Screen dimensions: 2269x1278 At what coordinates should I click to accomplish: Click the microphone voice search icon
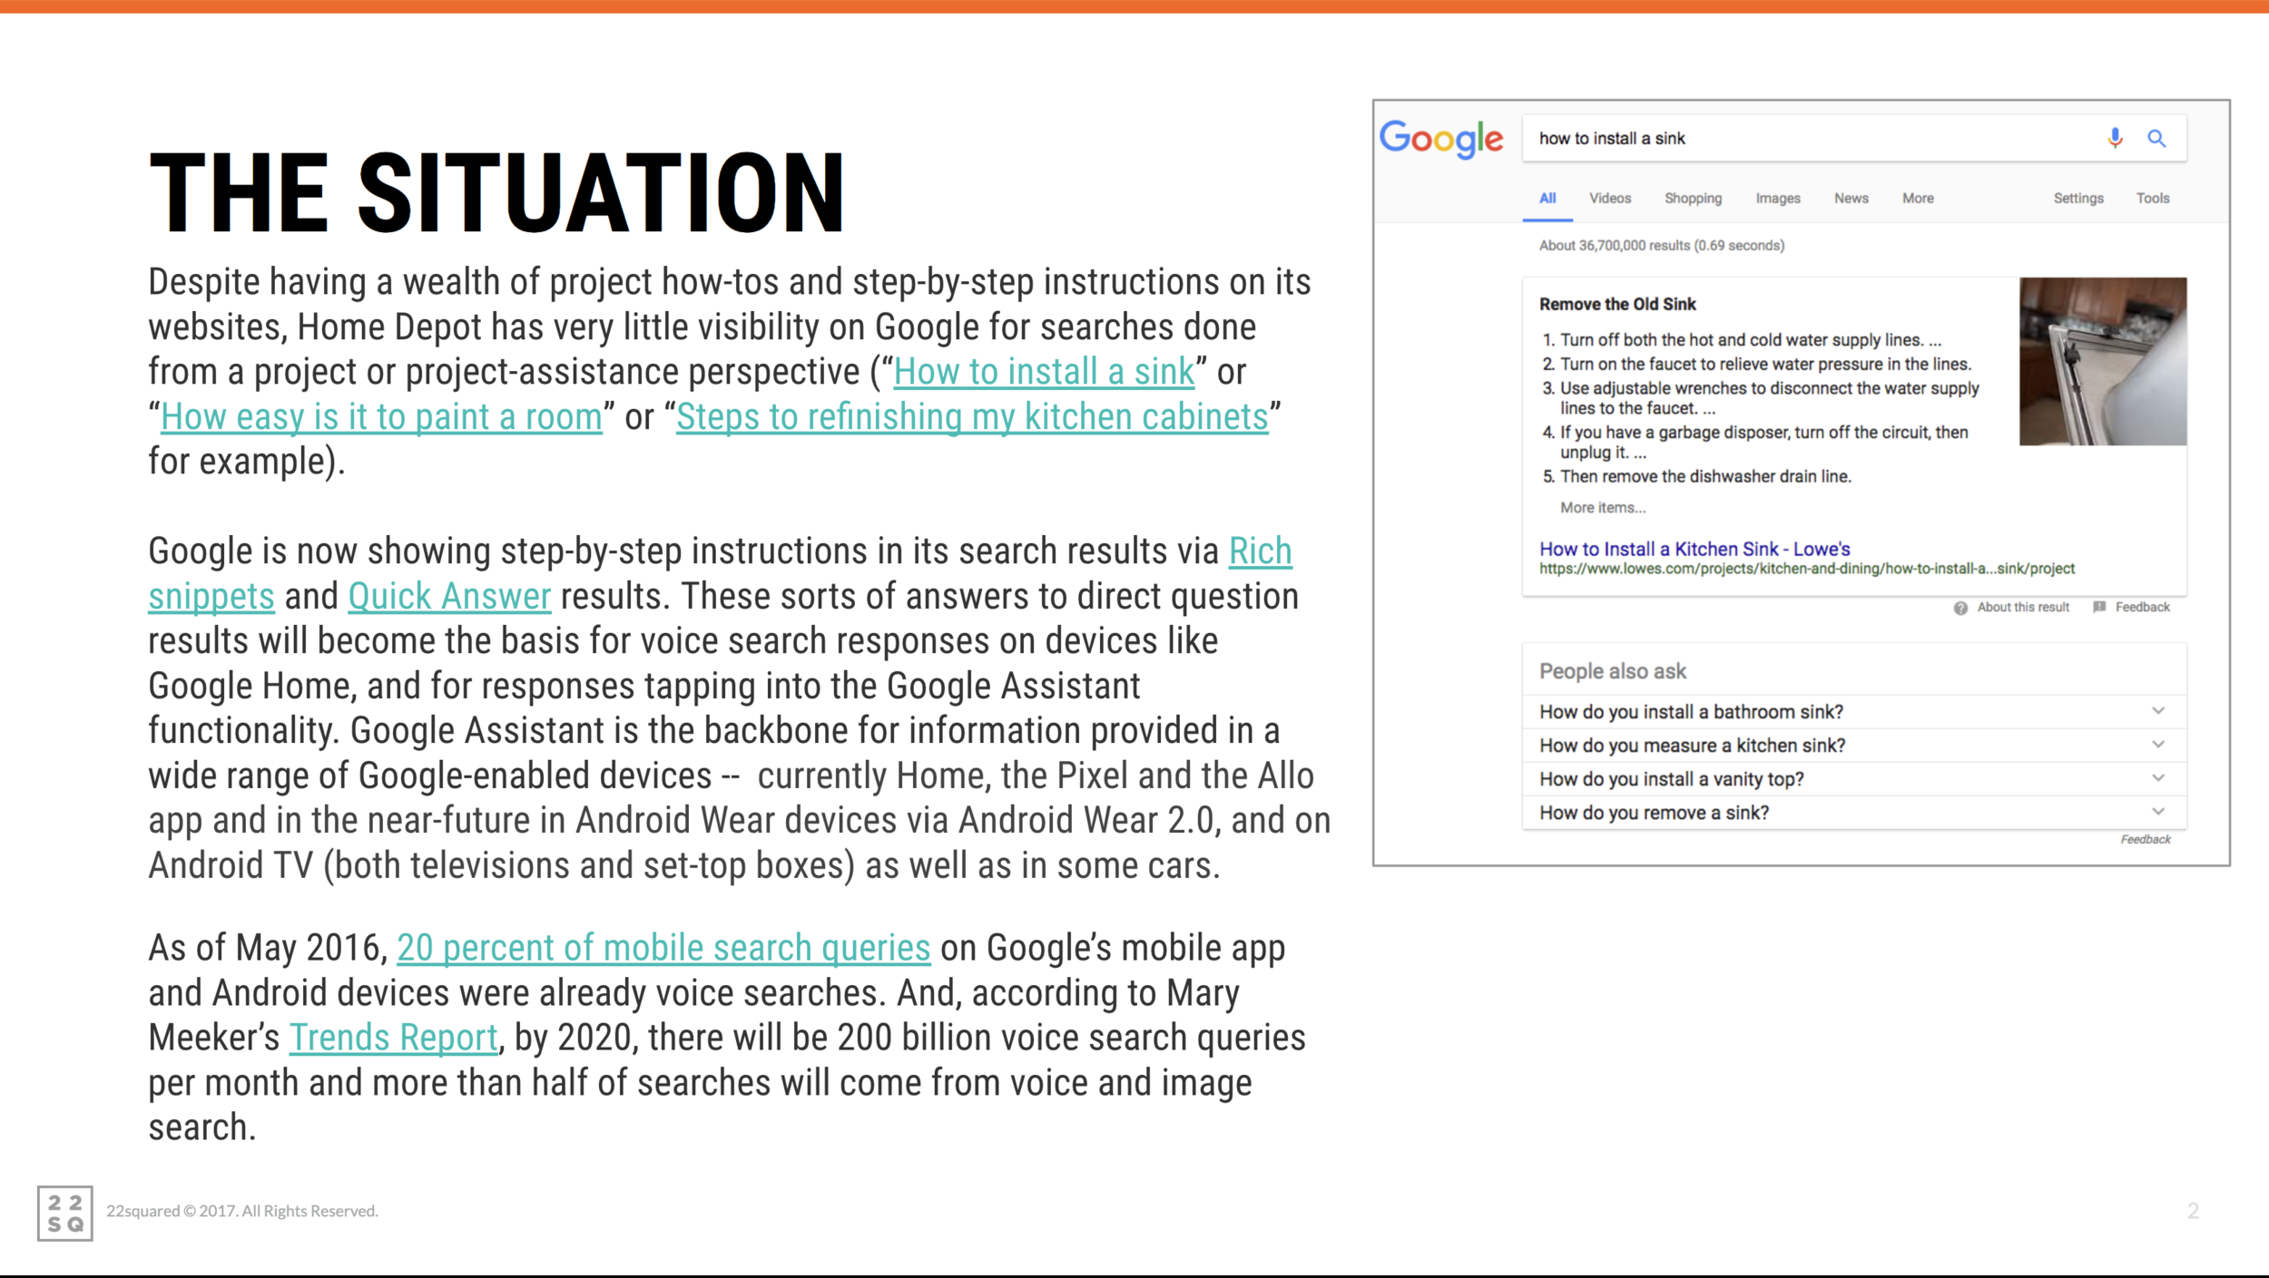2115,138
